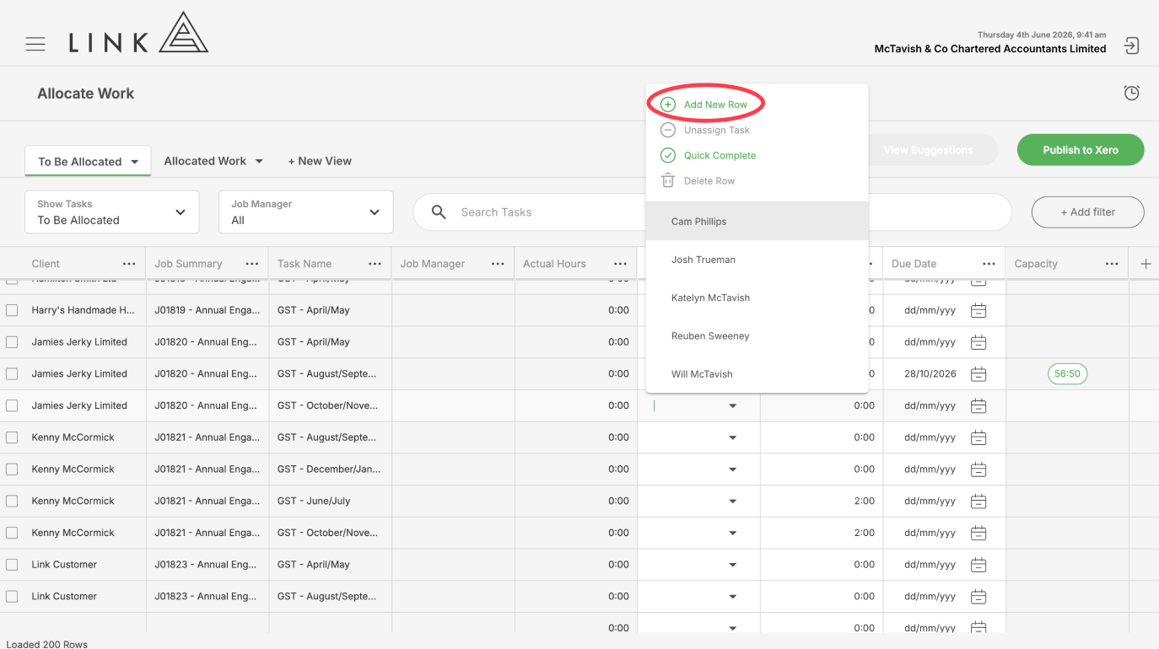Screen dimensions: 1159x649
Task: Click the logout icon at top right
Action: point(1132,46)
